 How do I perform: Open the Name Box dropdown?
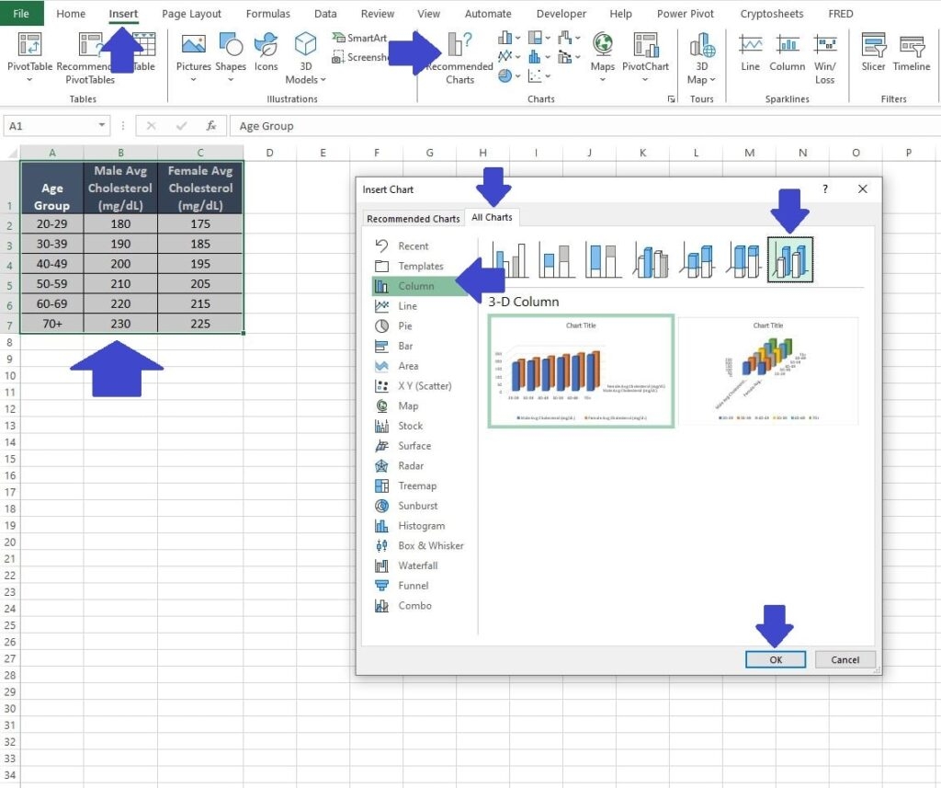point(104,124)
